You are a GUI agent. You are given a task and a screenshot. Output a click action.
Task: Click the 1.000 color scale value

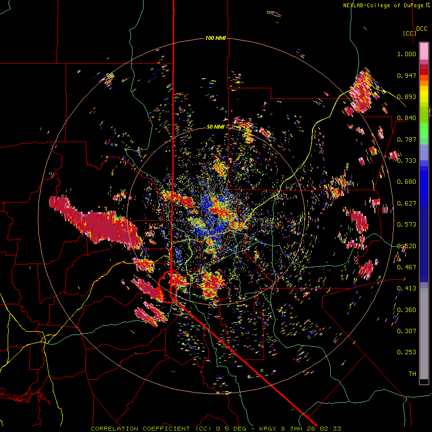pyautogui.click(x=407, y=54)
